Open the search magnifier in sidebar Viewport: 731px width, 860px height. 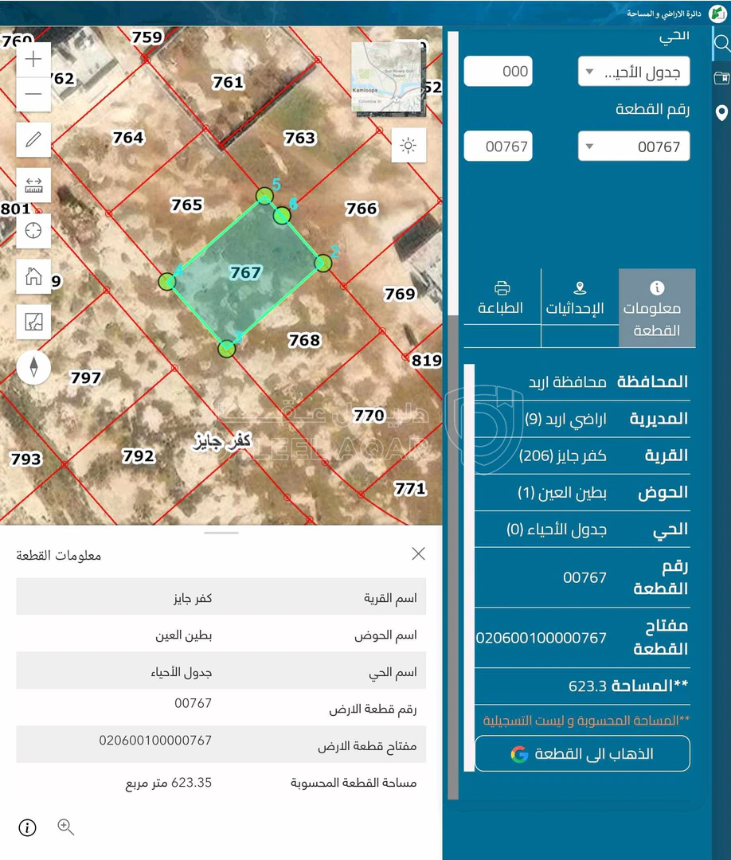click(721, 44)
